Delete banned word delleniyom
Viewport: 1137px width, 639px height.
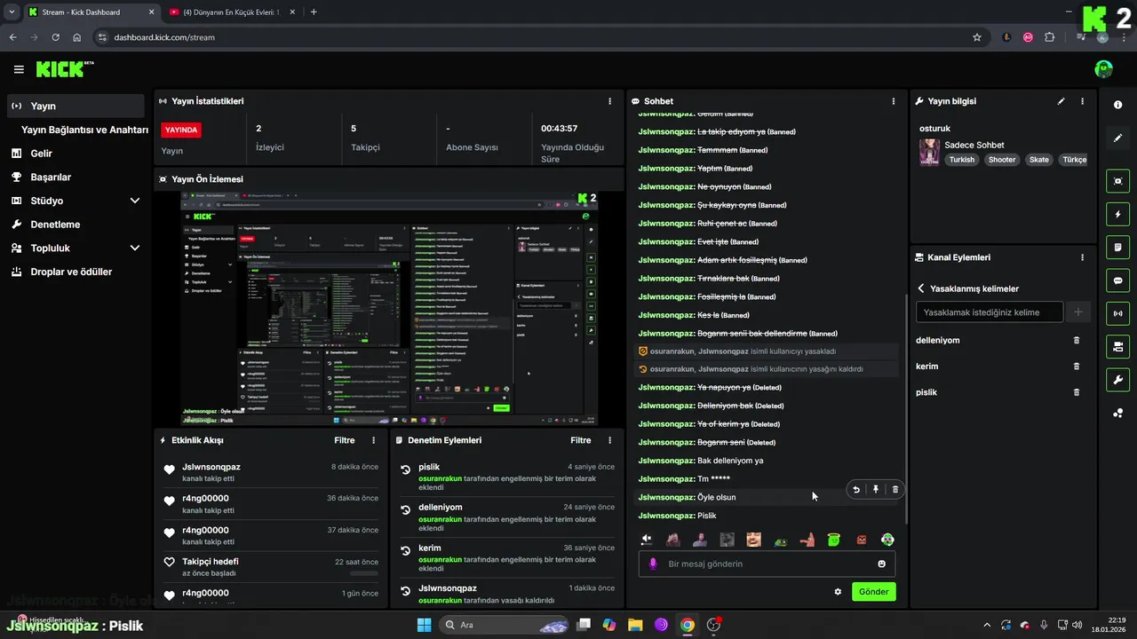point(1077,340)
